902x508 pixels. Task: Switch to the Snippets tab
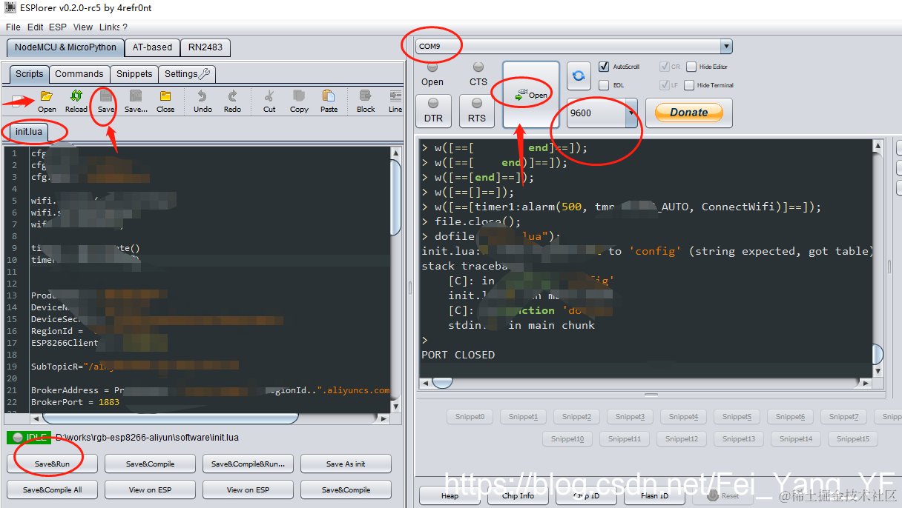(134, 74)
